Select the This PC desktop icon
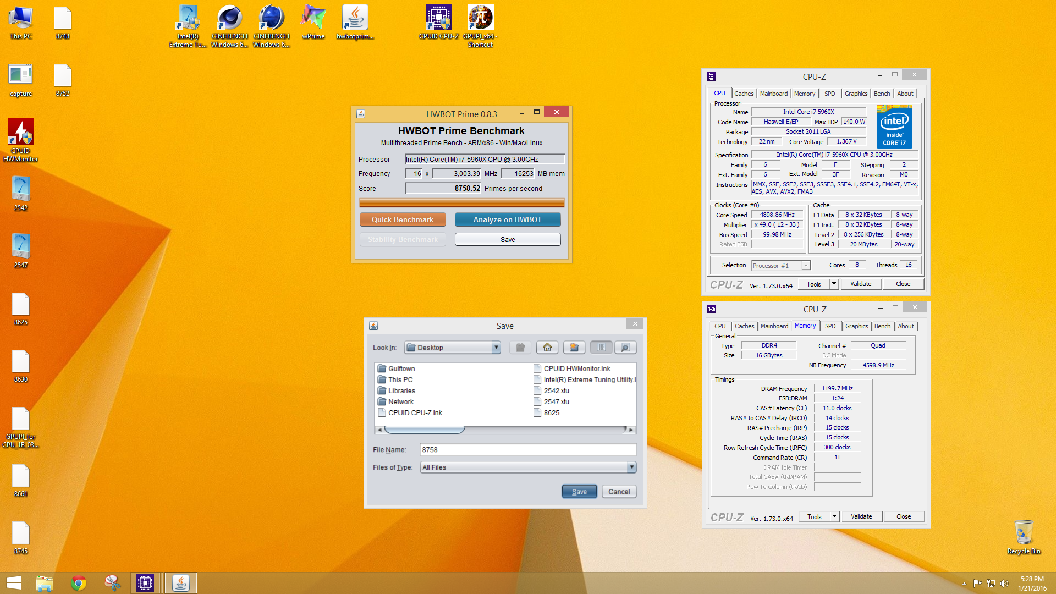 pos(21,22)
